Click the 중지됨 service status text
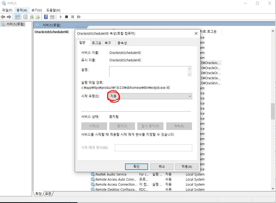The height and width of the screenshot is (203, 276). (x=114, y=117)
